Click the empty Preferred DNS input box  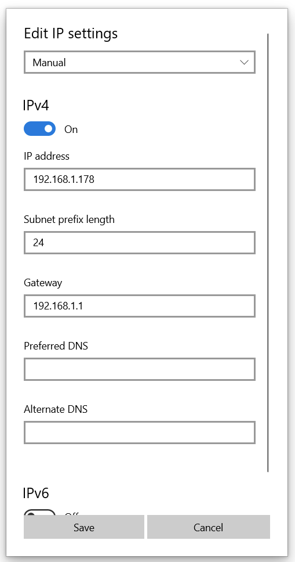[x=140, y=369]
